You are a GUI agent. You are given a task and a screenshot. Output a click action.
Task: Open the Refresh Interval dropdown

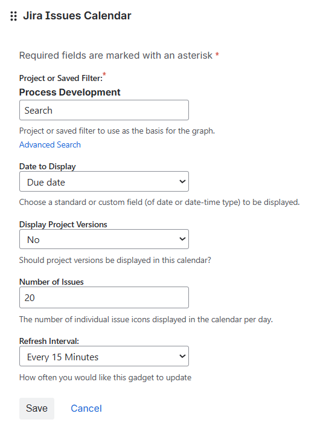(104, 356)
